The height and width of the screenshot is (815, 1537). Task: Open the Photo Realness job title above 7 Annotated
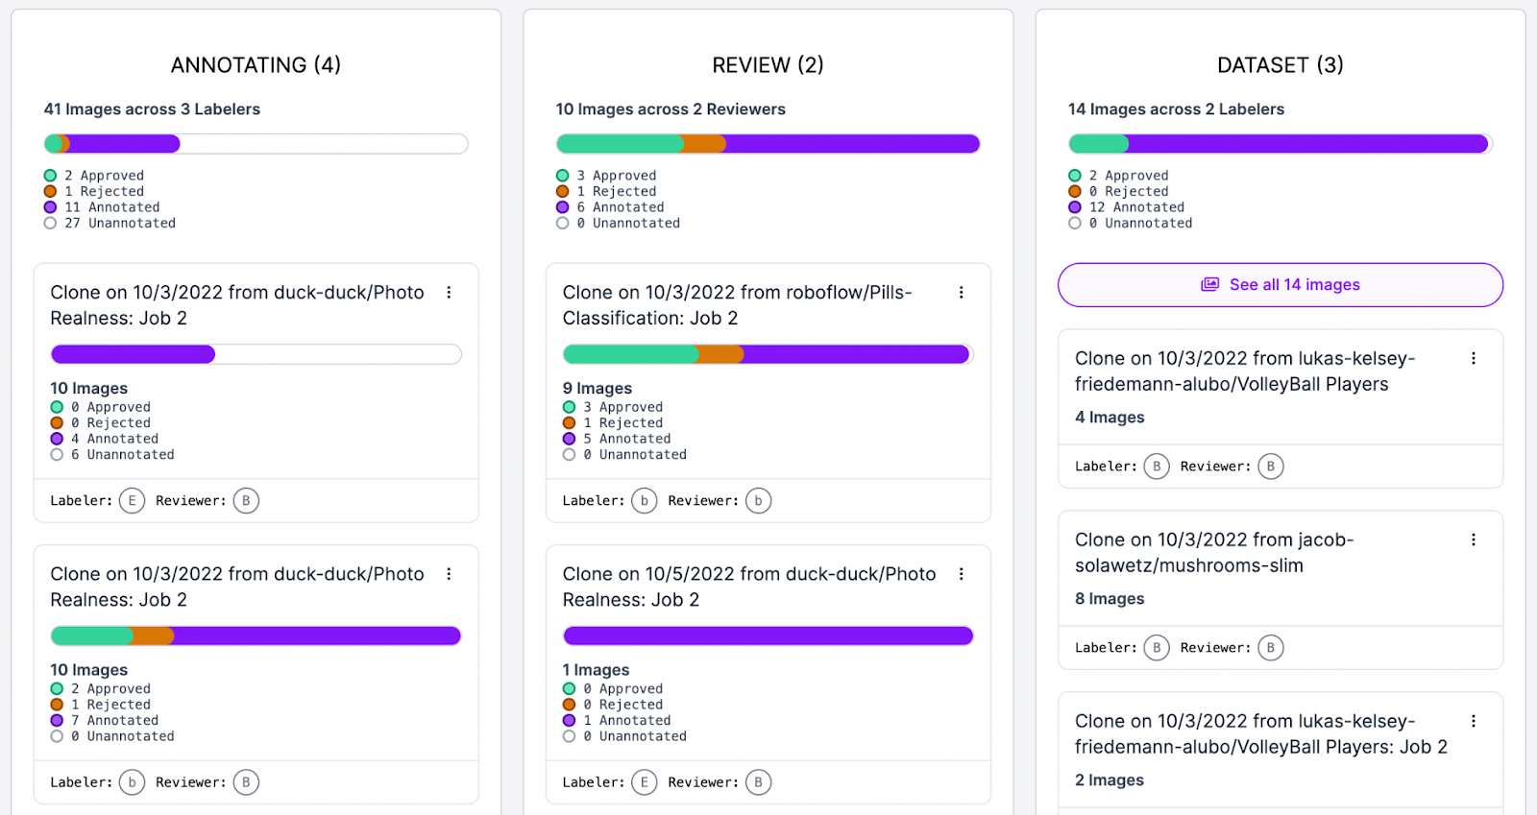click(x=237, y=587)
